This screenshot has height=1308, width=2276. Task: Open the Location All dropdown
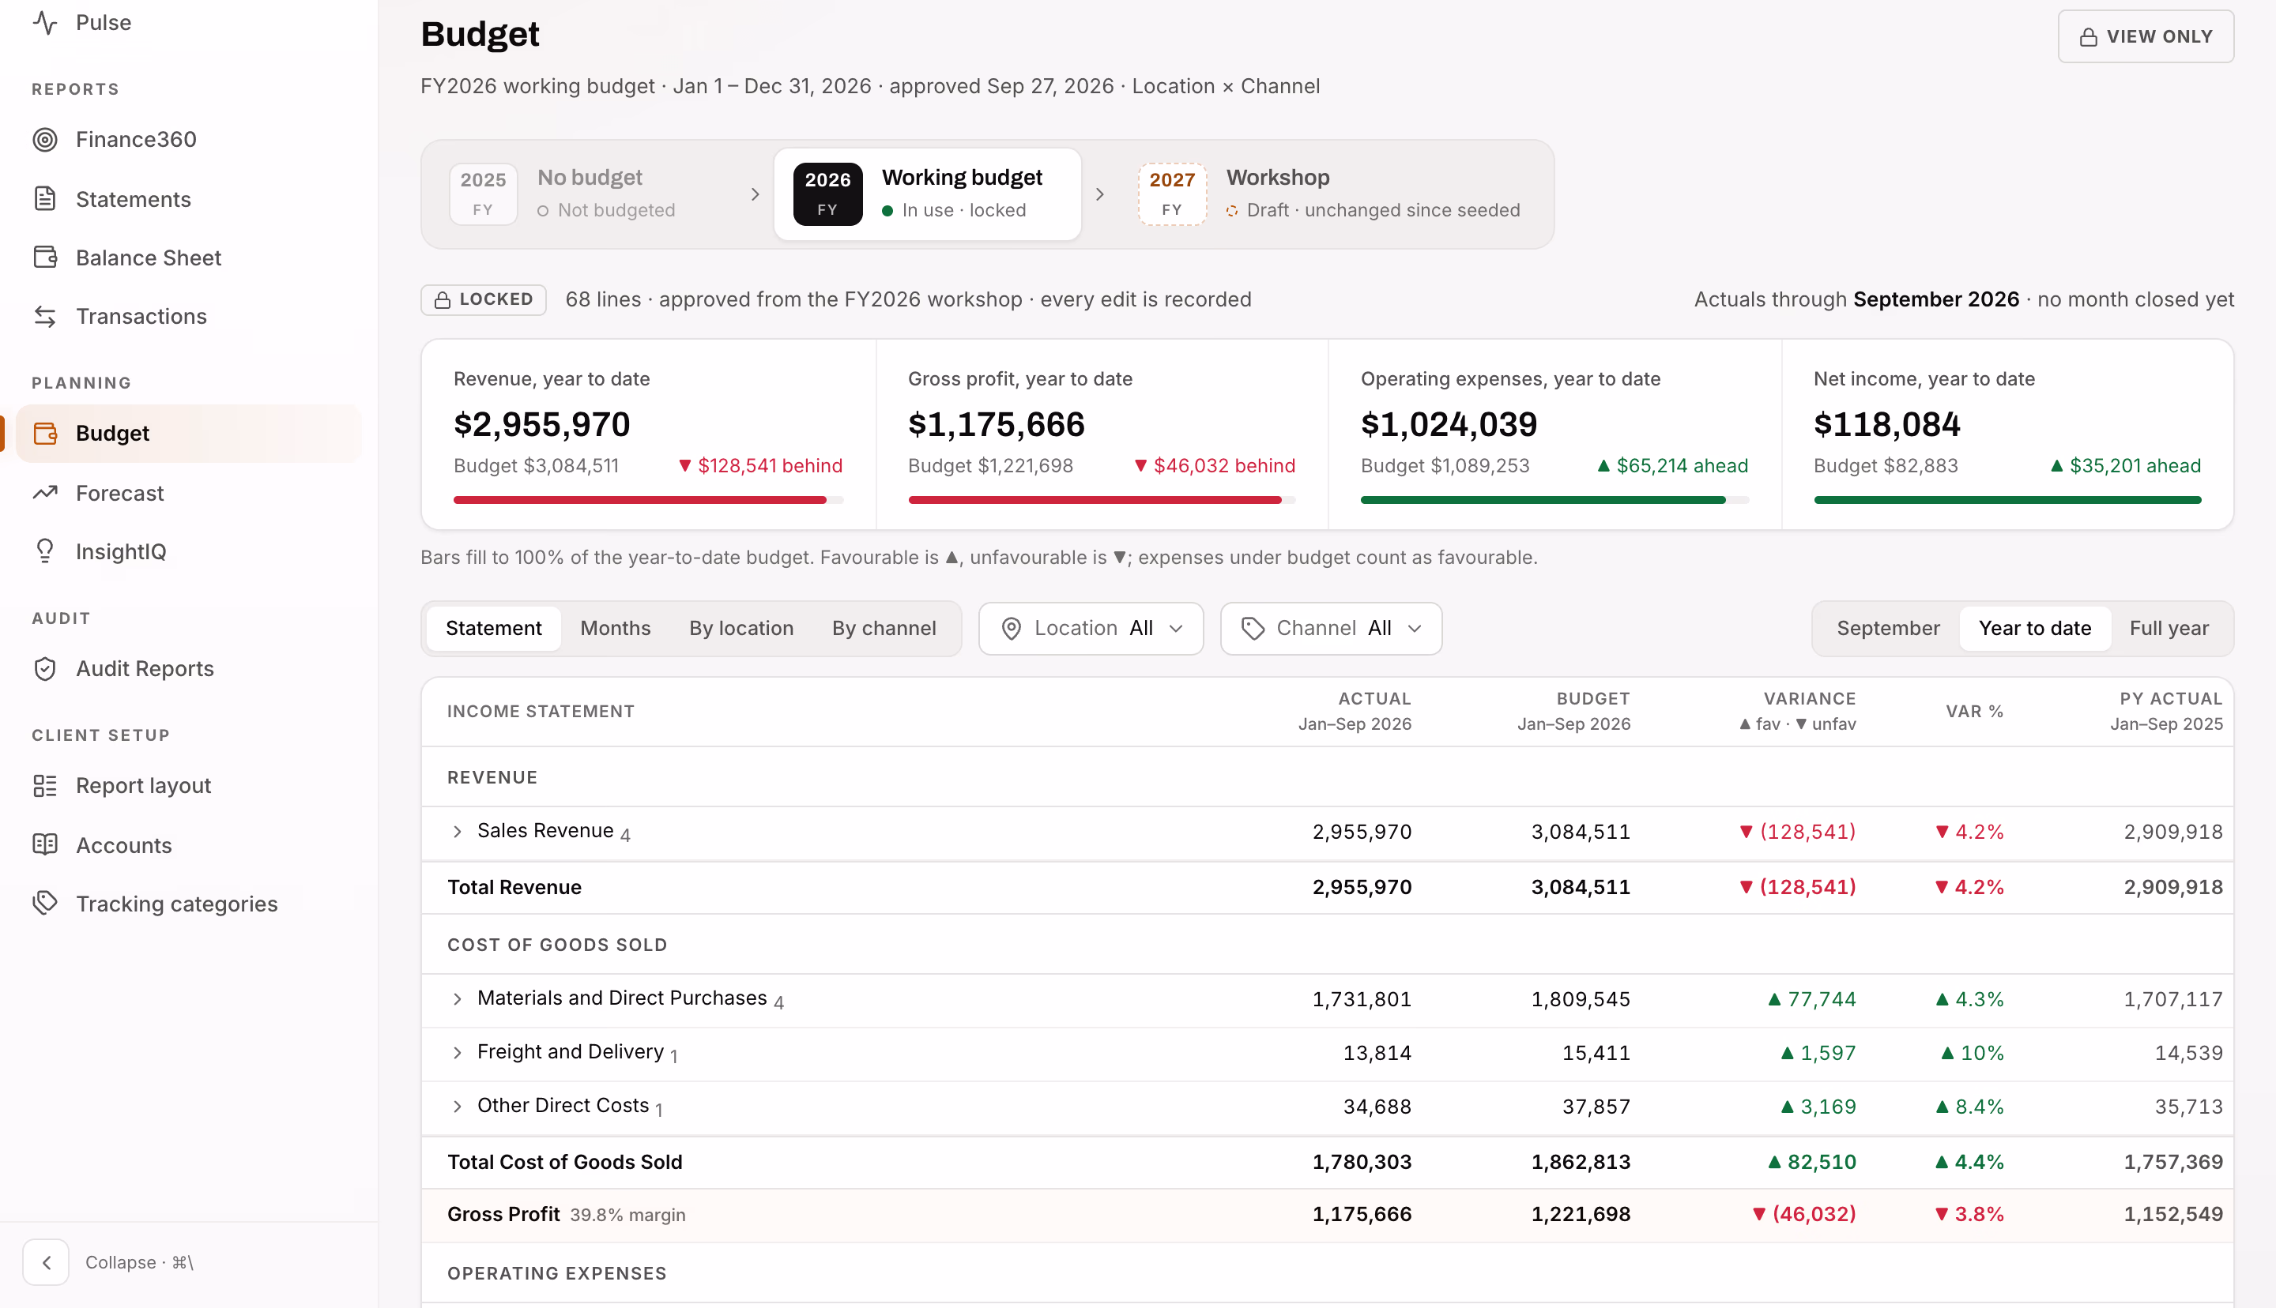click(x=1091, y=629)
